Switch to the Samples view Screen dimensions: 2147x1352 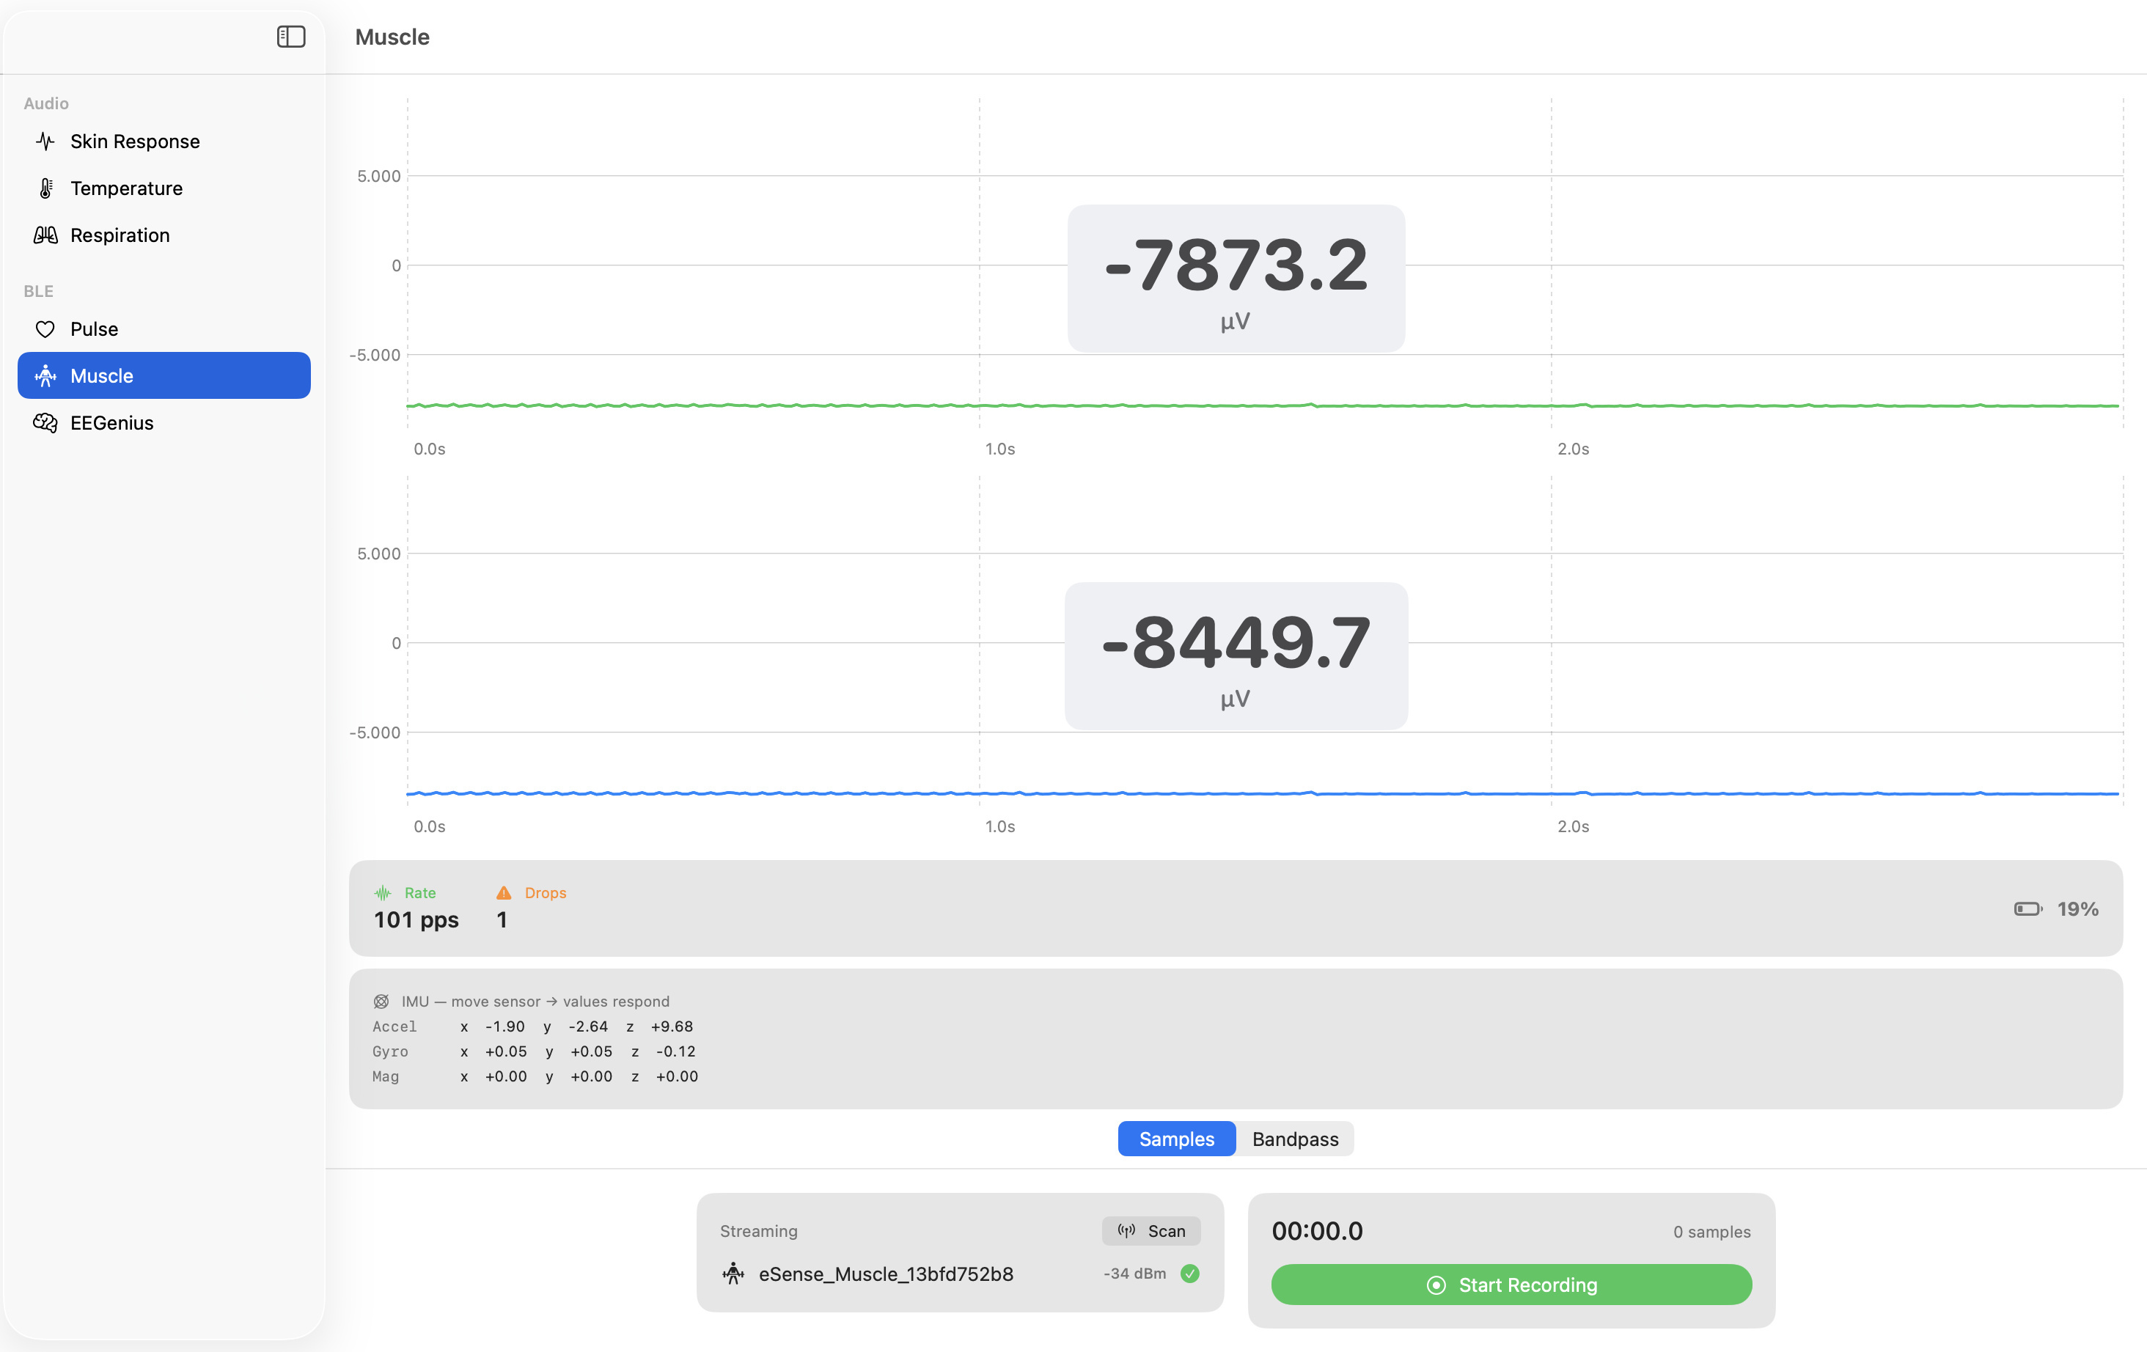tap(1177, 1139)
